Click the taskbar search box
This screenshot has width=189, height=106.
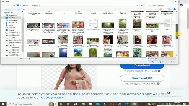(x=32, y=104)
